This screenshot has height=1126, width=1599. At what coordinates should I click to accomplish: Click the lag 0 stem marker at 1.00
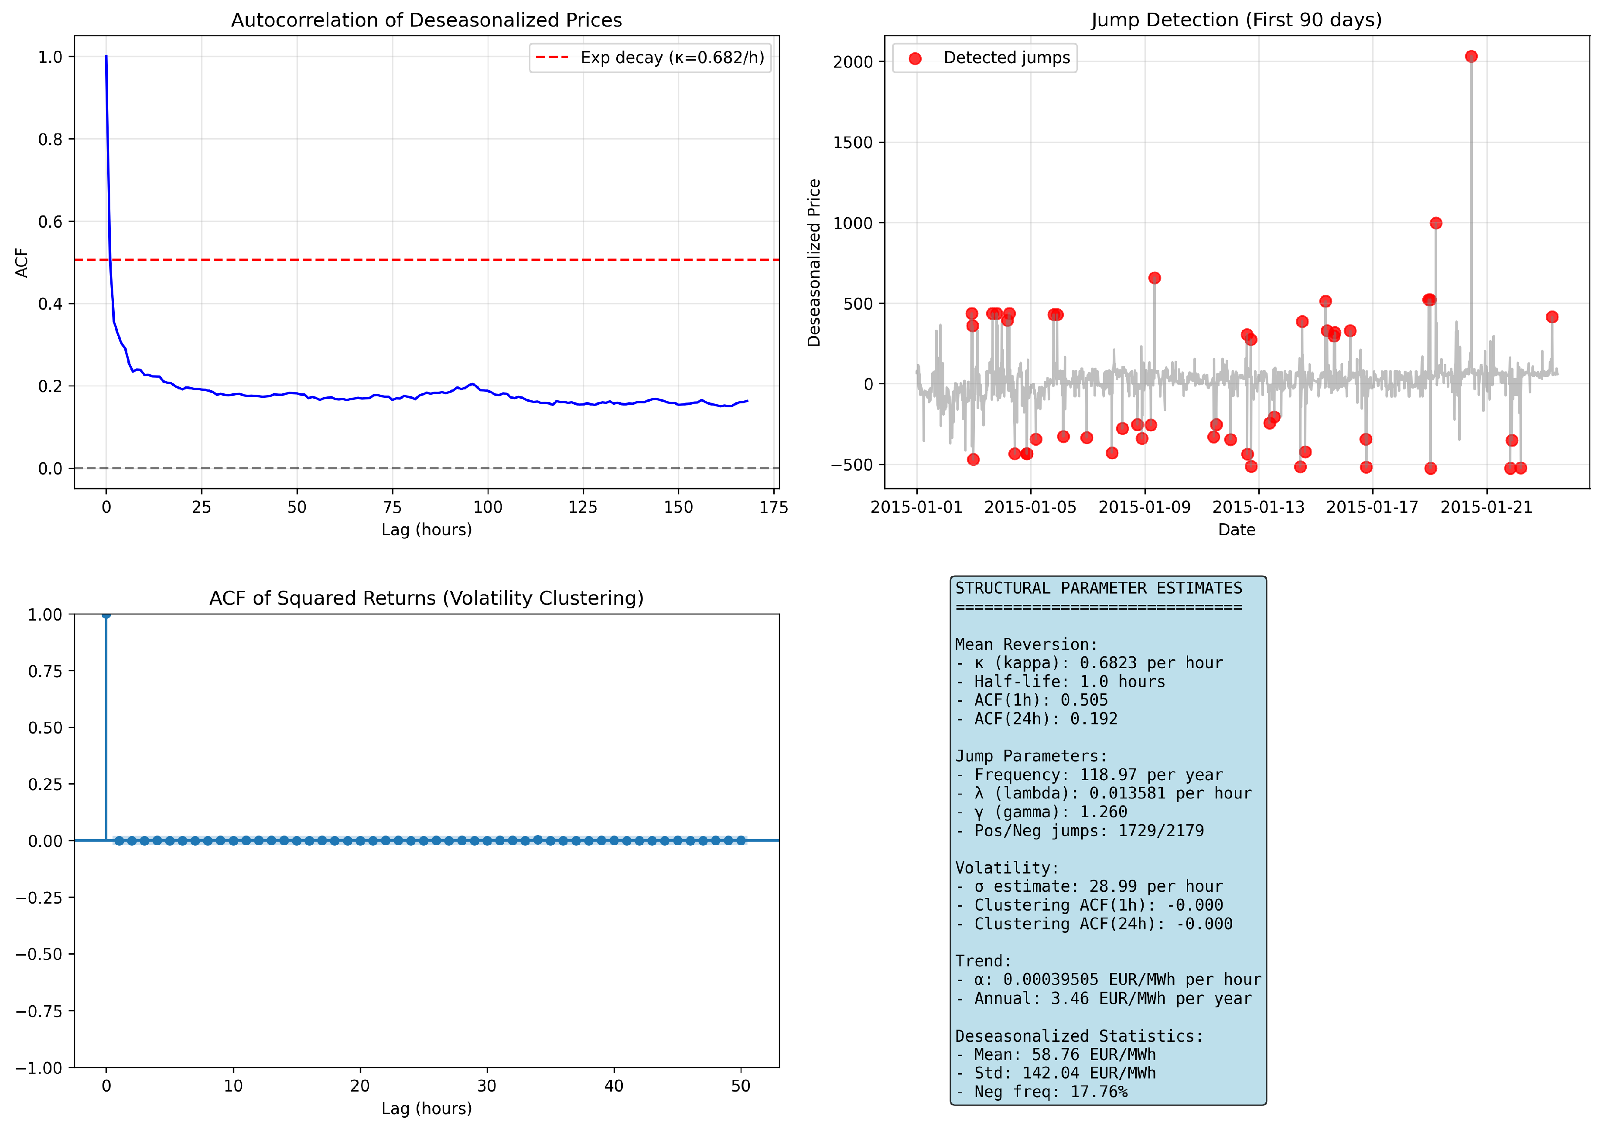[x=106, y=614]
